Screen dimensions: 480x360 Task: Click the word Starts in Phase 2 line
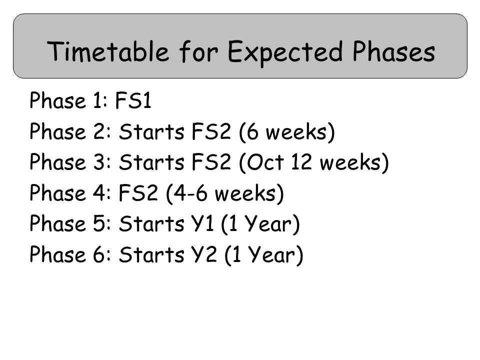pos(151,131)
